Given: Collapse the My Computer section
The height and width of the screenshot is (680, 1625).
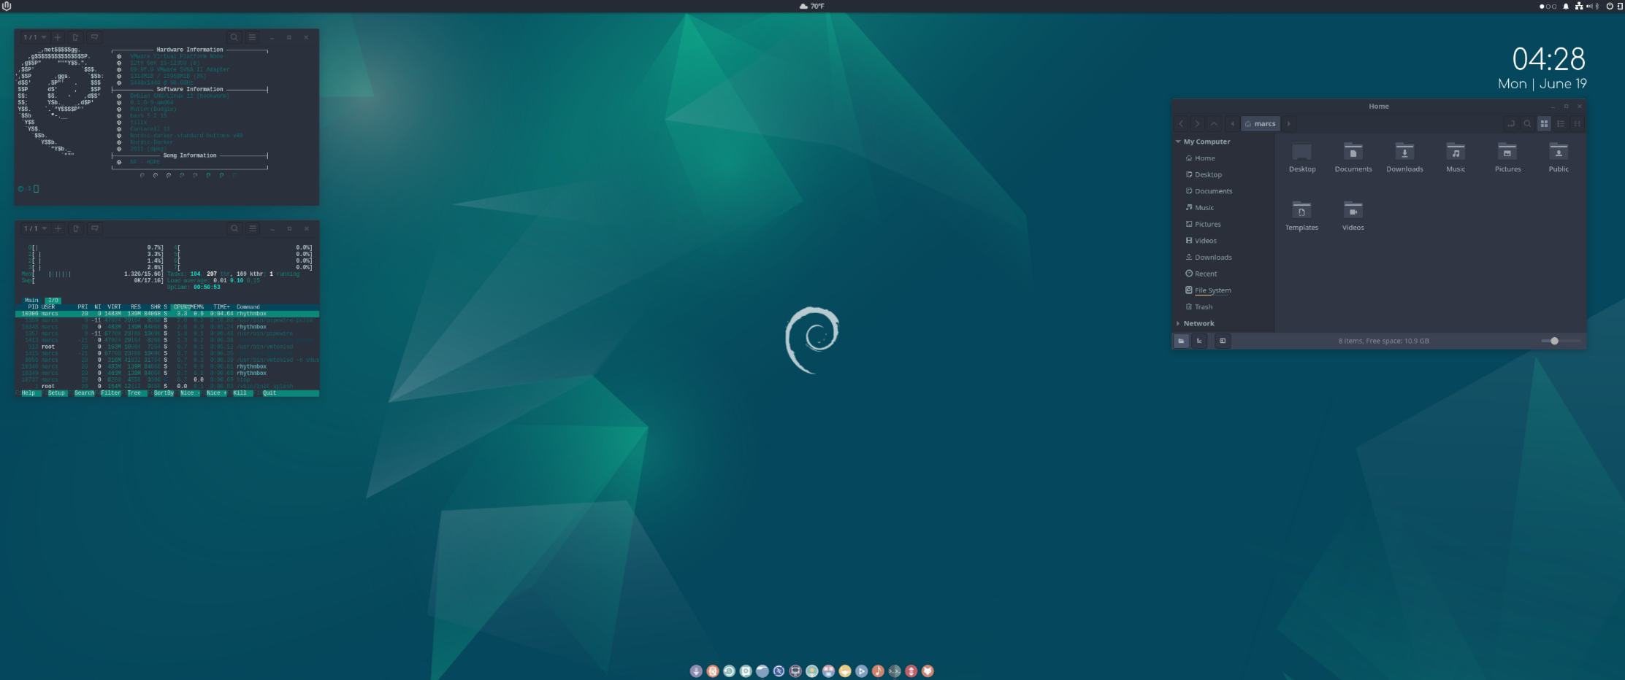Looking at the screenshot, I should coord(1178,142).
